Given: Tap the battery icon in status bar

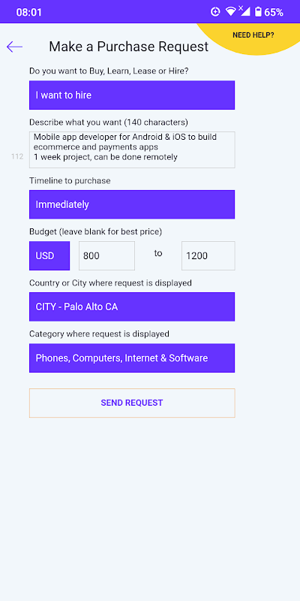Looking at the screenshot, I should (258, 12).
